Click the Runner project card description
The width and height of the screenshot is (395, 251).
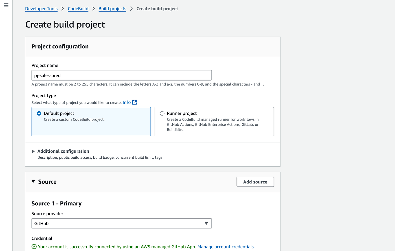click(213, 125)
